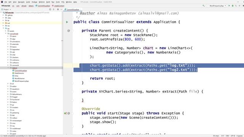This screenshot has height=137, width=244.
Task: Click the Debug bug icon in toolbar
Action: (x=233, y=6)
